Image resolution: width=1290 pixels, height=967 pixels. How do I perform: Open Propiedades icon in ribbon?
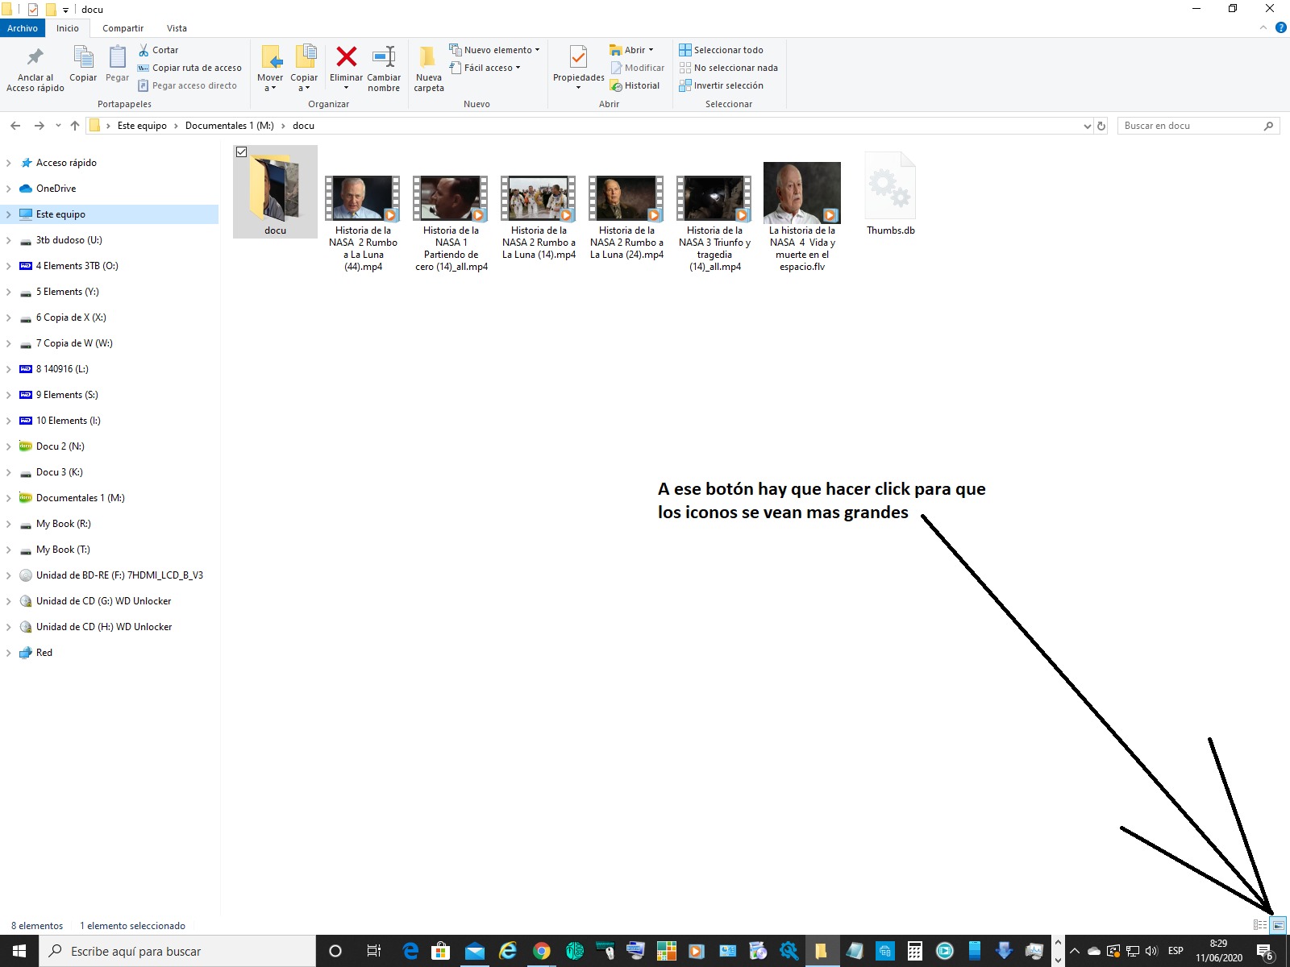tap(578, 57)
